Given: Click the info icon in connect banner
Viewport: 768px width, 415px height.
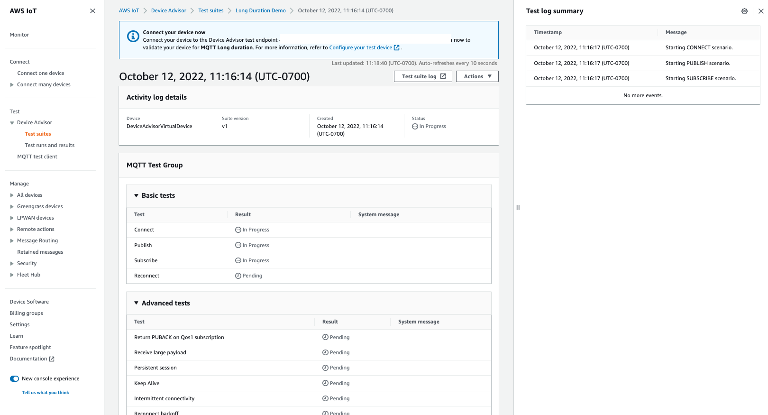Looking at the screenshot, I should coord(133,37).
